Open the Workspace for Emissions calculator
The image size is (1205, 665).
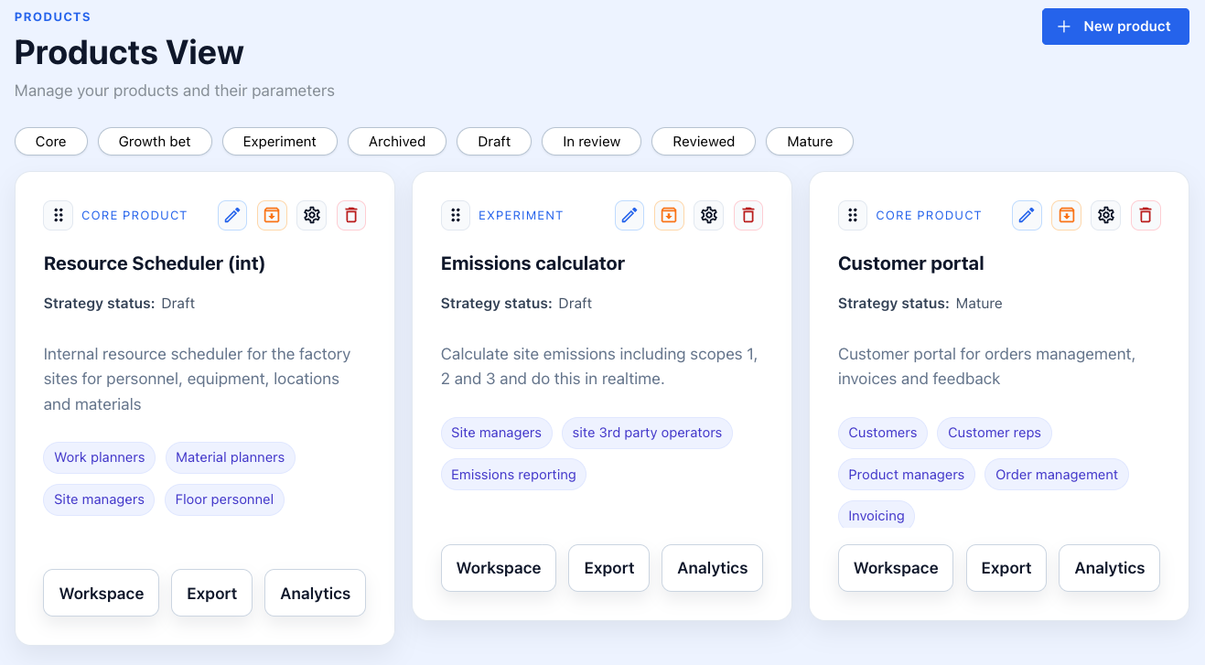(x=498, y=567)
